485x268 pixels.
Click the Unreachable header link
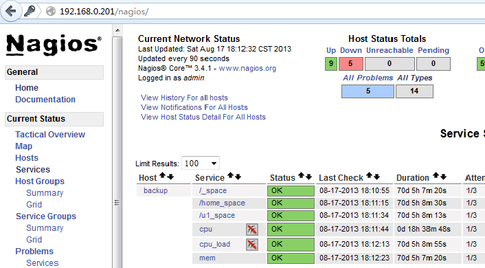tap(390, 50)
